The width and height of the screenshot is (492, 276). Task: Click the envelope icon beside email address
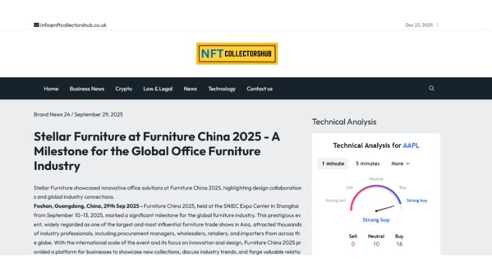[x=36, y=25]
